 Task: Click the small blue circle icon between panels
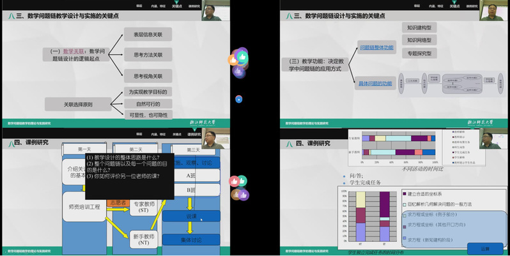(238, 99)
